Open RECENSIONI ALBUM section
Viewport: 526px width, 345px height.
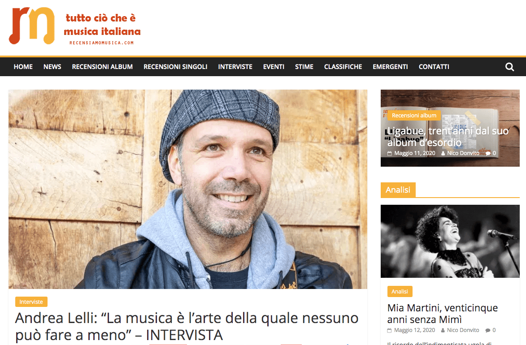[x=102, y=67]
